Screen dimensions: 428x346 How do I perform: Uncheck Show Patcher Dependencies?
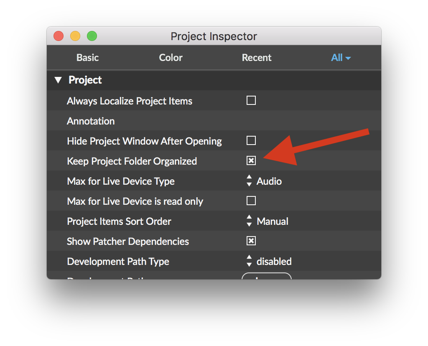click(251, 241)
